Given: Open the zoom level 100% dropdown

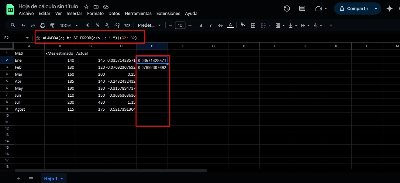Looking at the screenshot, I should tap(69, 26).
